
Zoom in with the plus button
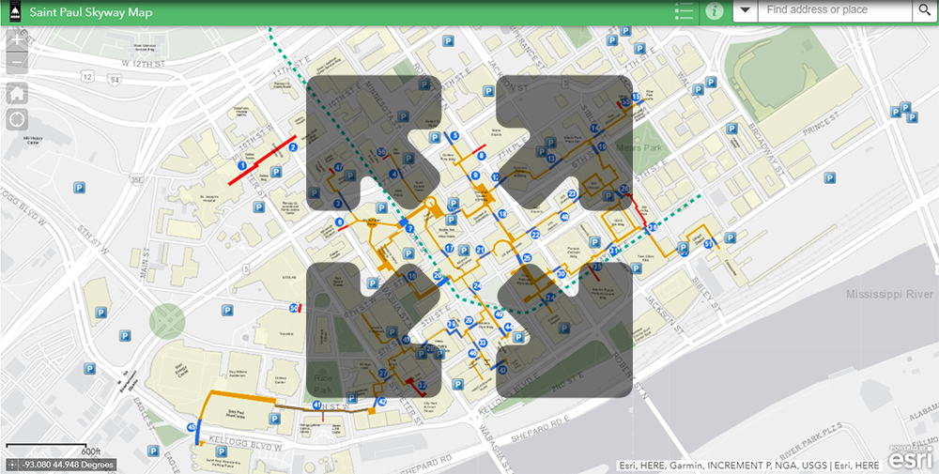tap(17, 40)
